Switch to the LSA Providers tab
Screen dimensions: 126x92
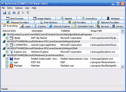click(x=77, y=22)
